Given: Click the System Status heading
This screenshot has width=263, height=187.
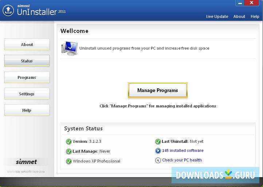Looking at the screenshot, I should 83,129.
